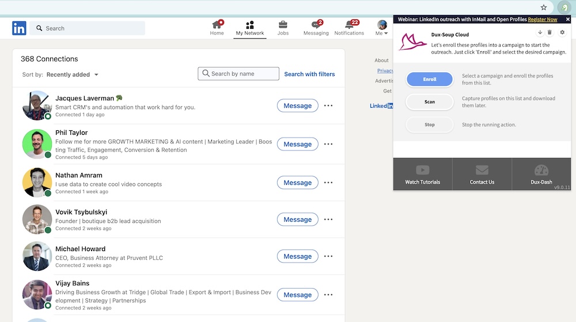Click the Enroll button
This screenshot has width=576, height=322.
pos(430,79)
